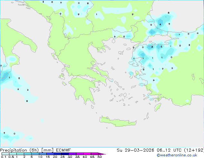Click the '25' legend value

click(62, 157)
